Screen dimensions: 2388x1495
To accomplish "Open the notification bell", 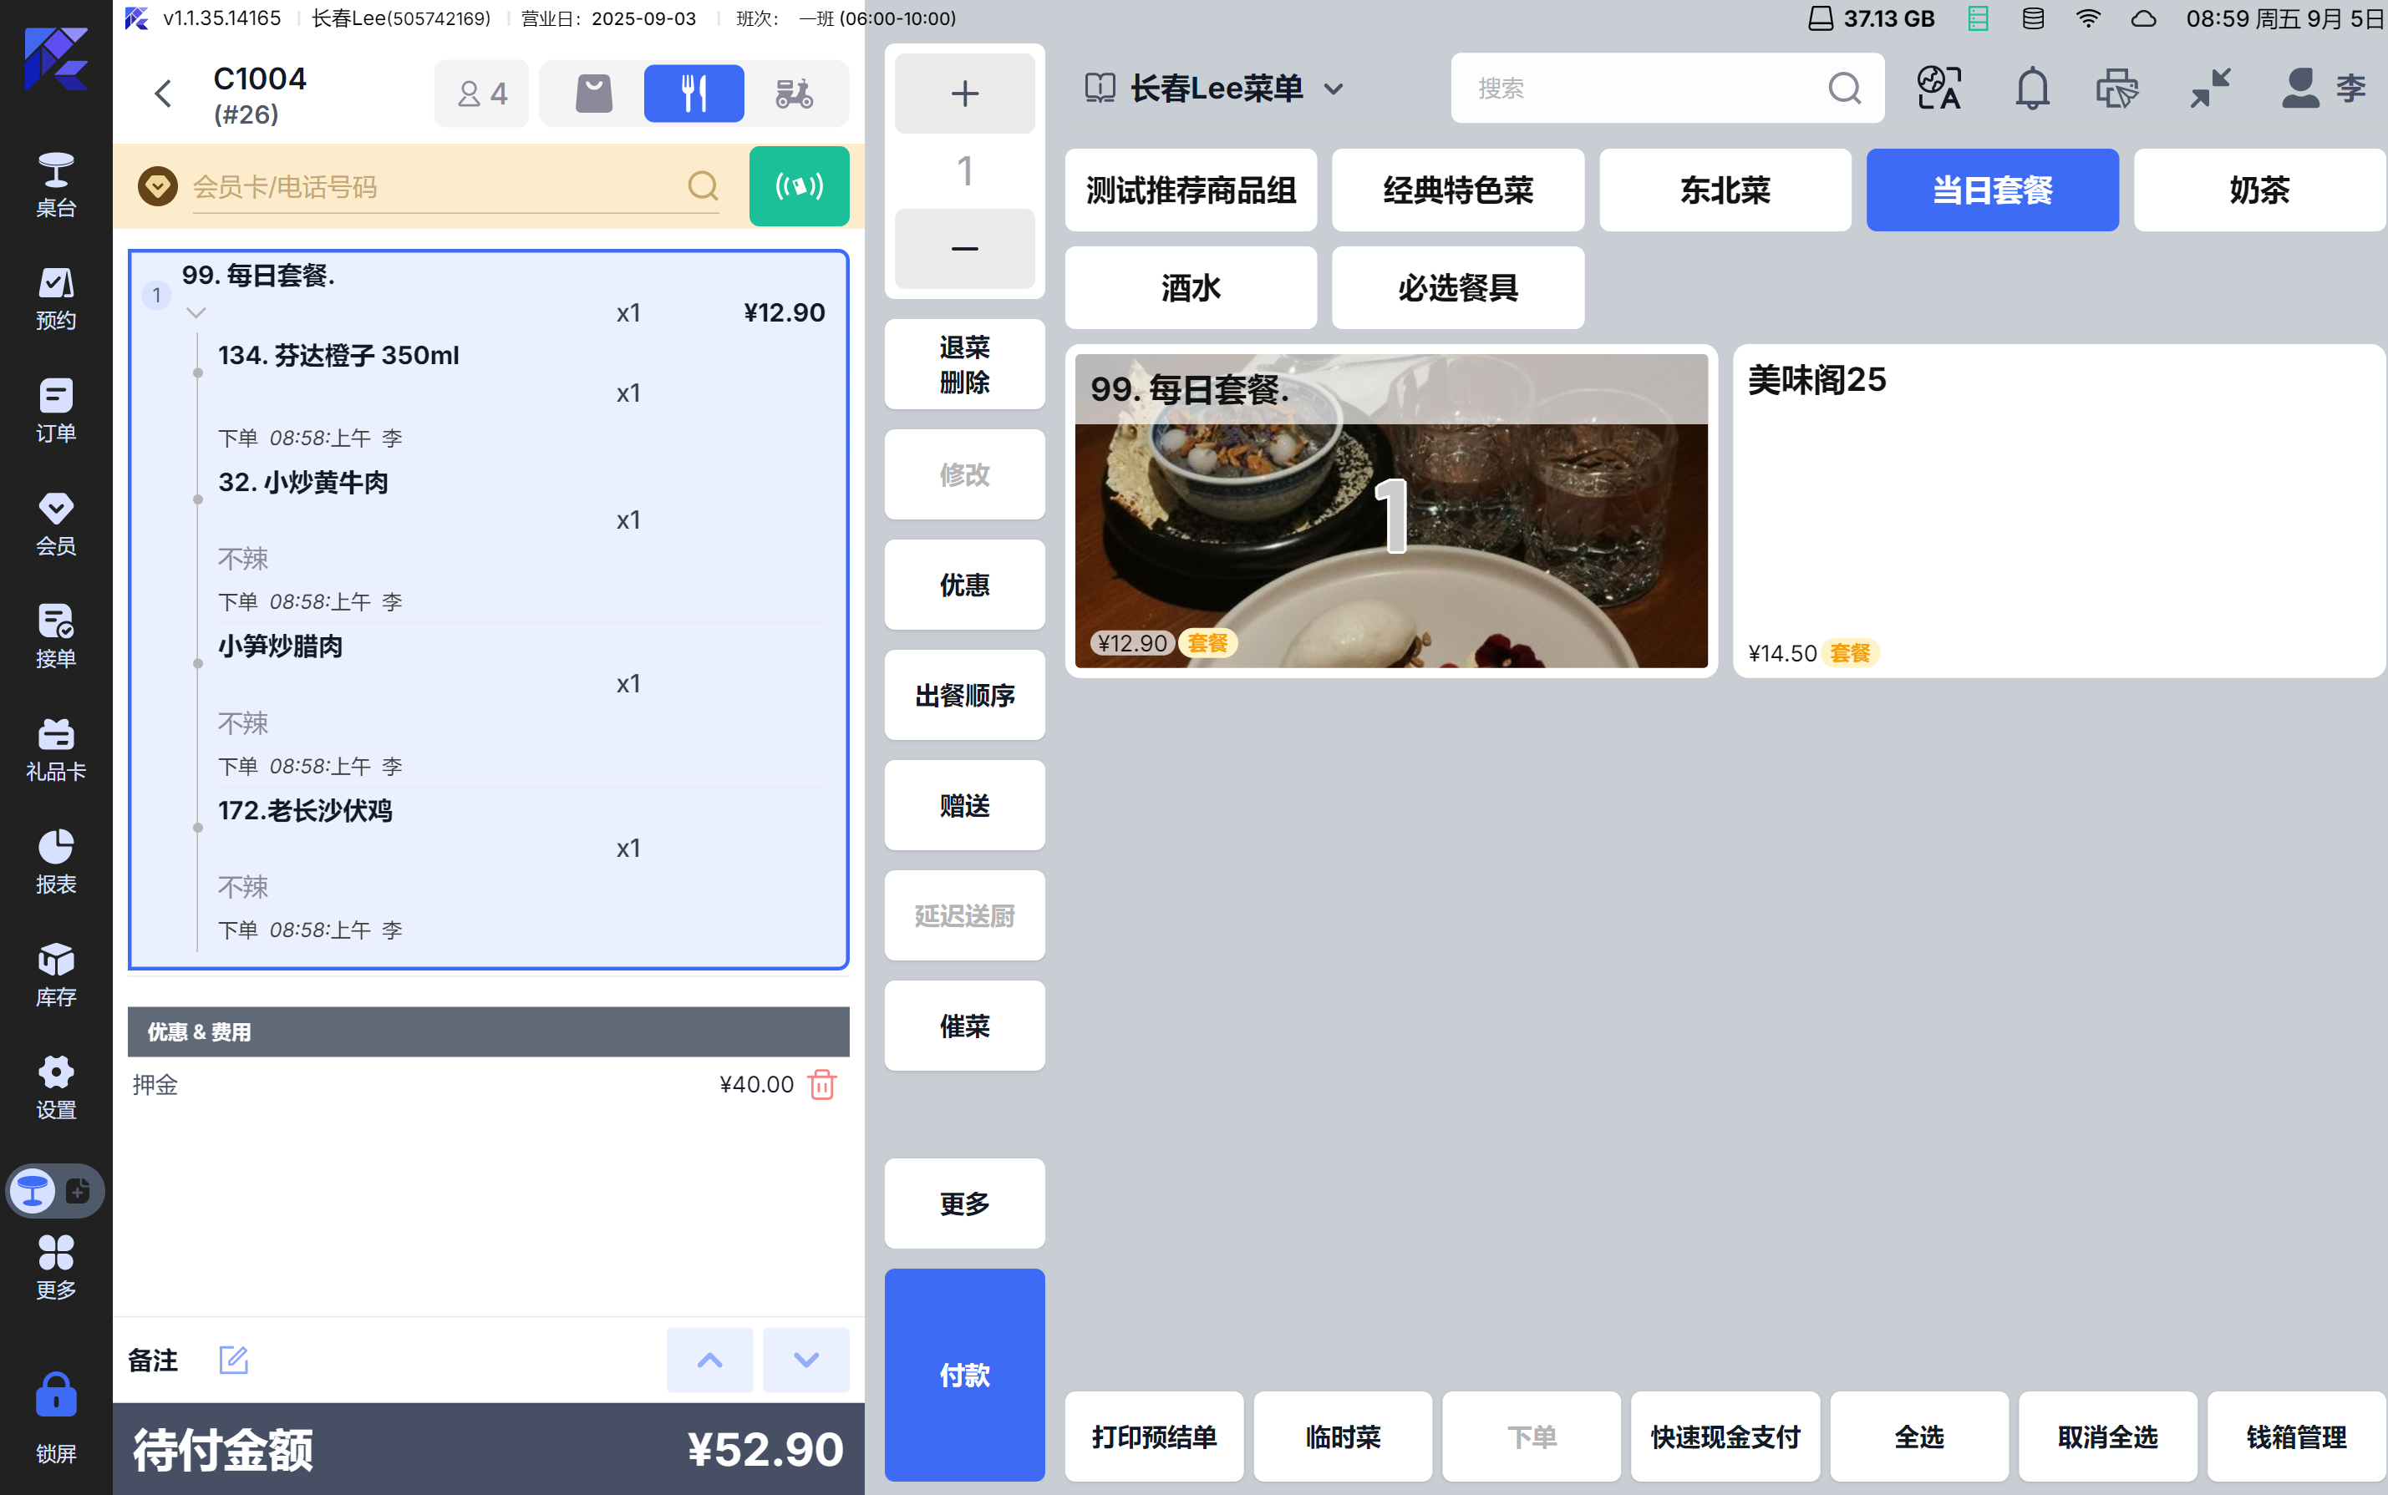I will (x=2031, y=89).
